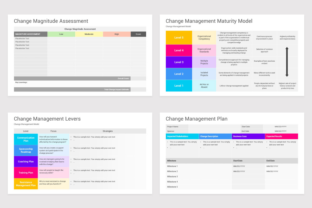This screenshot has height=208, width=312.
Task: Click the High column header
Action: (116, 34)
